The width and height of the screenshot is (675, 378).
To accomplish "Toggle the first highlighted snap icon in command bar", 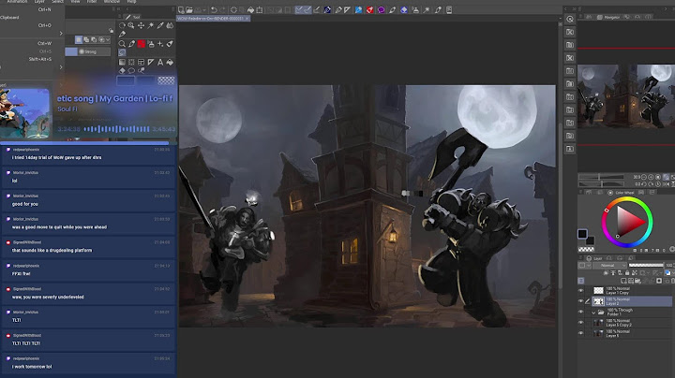I will 299,10.
